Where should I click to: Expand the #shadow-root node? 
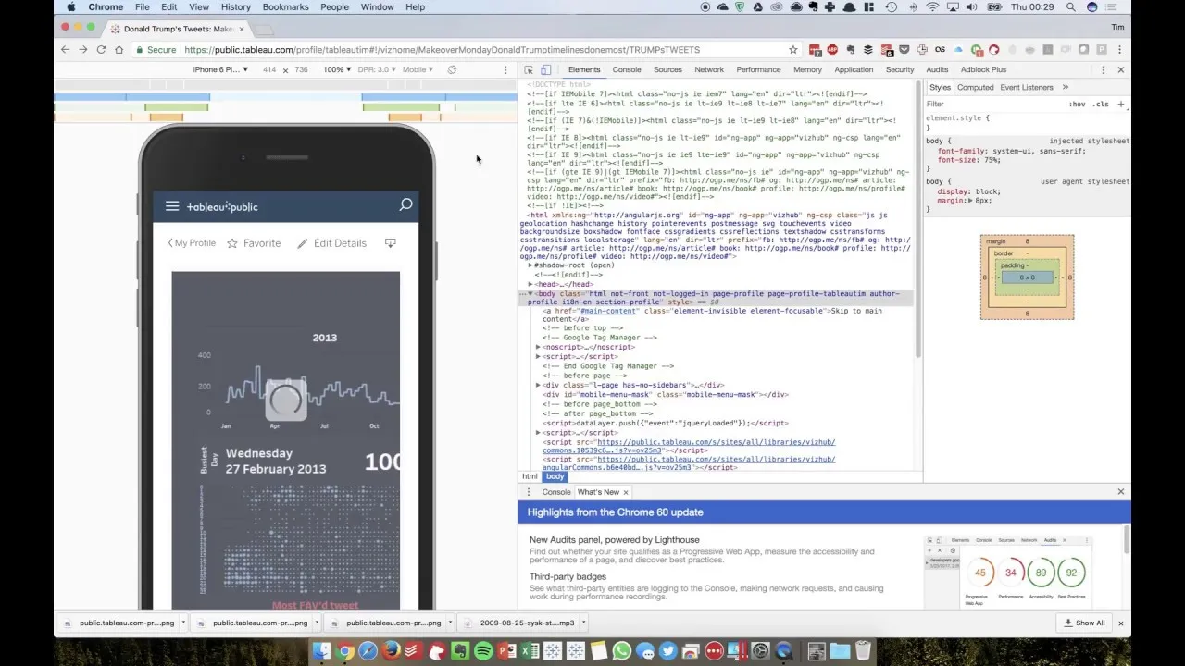tap(530, 265)
